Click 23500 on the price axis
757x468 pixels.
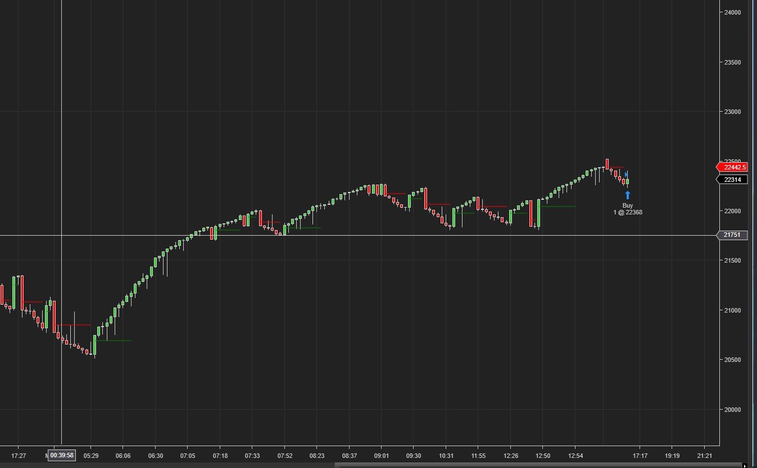coord(733,62)
